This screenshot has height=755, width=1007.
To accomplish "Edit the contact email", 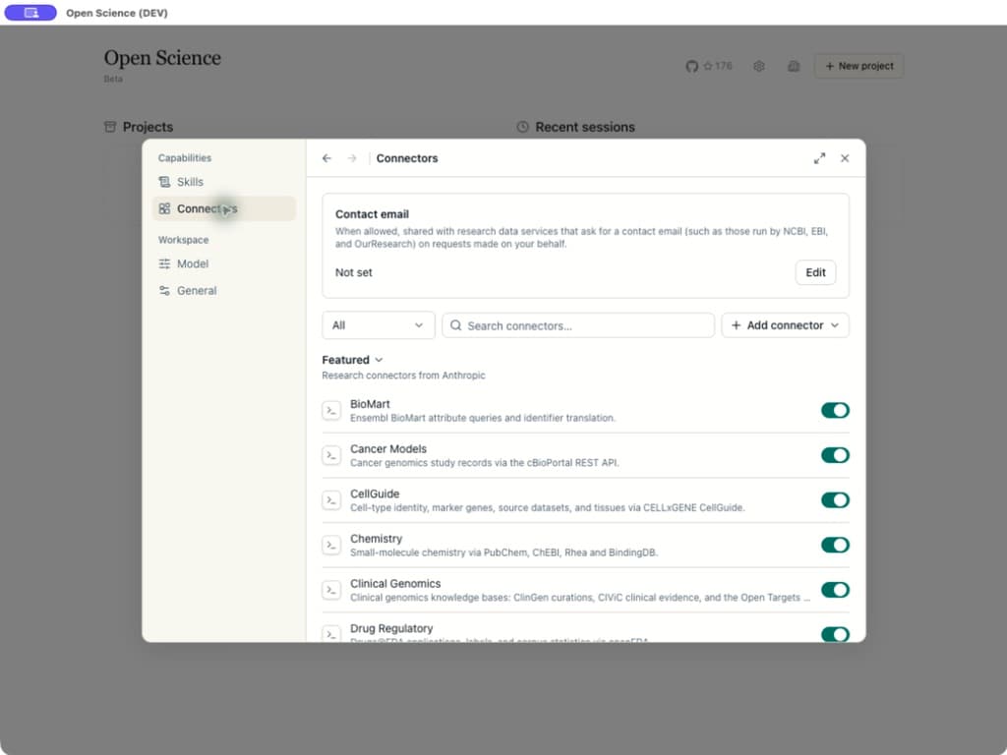I will (x=815, y=272).
